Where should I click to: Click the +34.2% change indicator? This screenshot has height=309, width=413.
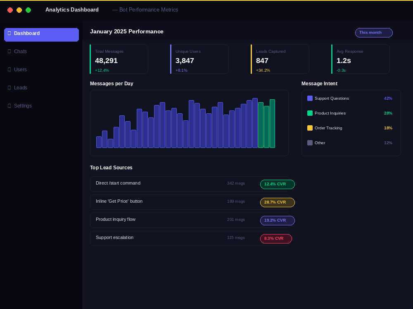pos(263,70)
